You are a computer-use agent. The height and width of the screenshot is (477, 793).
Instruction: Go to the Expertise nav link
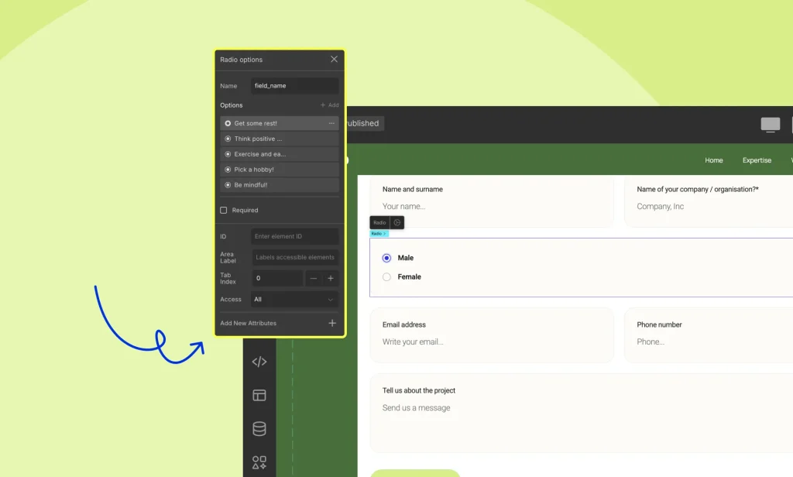(757, 160)
